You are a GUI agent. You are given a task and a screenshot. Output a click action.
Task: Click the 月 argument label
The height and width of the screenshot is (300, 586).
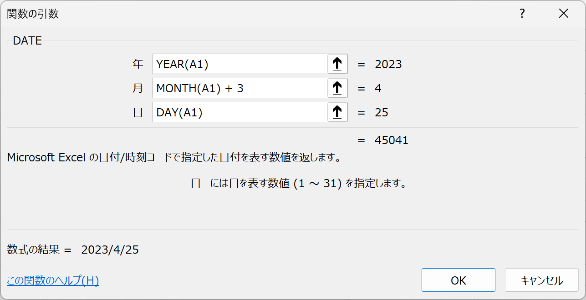coord(138,88)
